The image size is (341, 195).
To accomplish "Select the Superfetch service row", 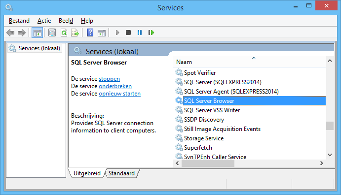I will point(250,147).
